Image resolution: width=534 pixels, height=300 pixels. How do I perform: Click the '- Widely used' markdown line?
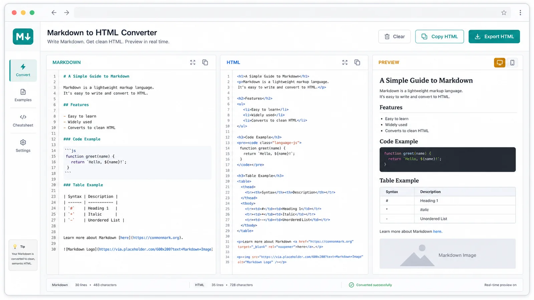pos(77,122)
